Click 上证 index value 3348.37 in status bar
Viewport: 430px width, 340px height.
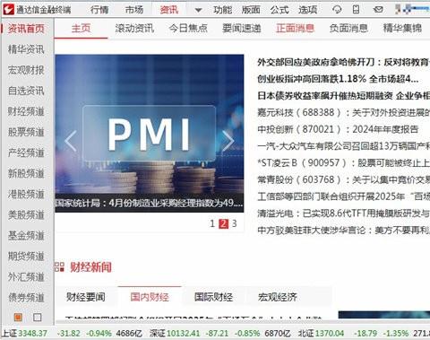pyautogui.click(x=33, y=334)
